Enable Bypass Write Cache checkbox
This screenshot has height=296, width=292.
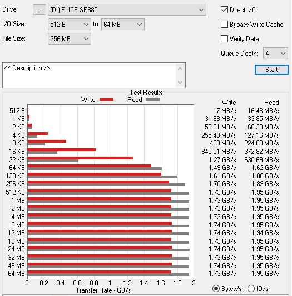coord(224,25)
